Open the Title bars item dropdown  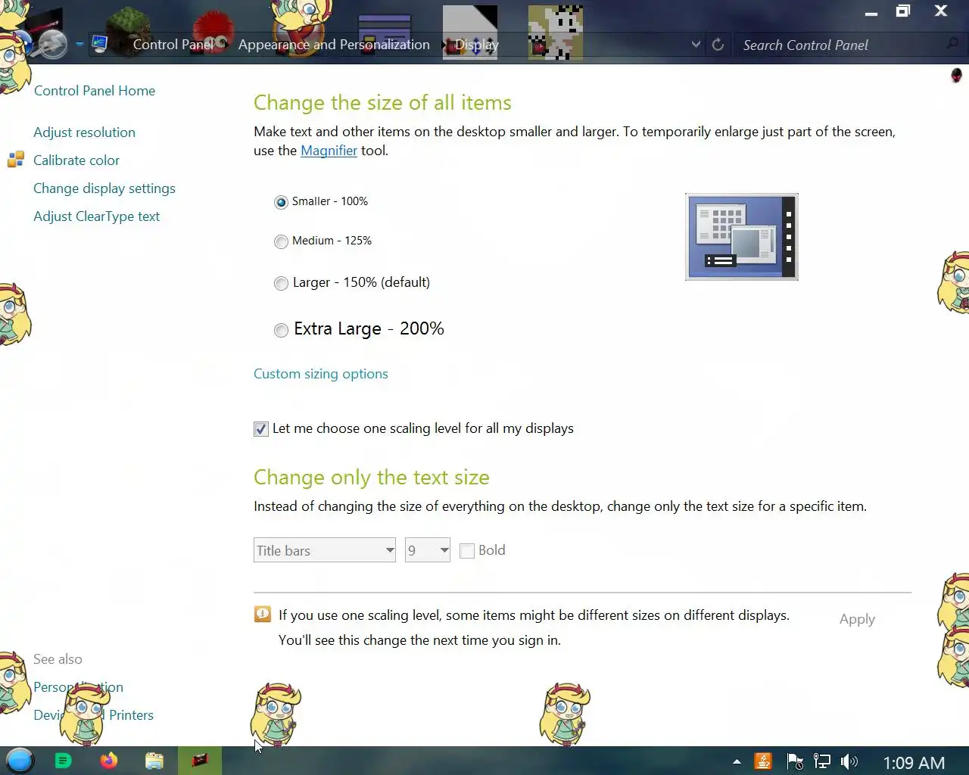click(x=325, y=550)
